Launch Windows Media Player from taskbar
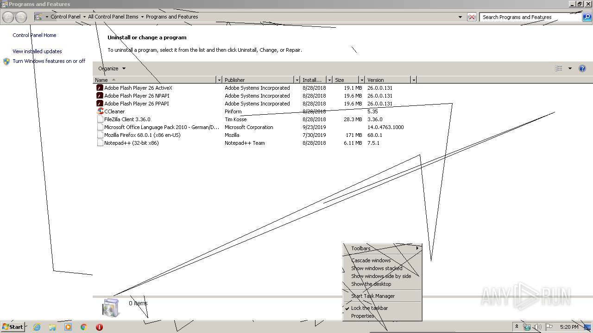Screen dimensions: 593x333 click(x=68, y=327)
